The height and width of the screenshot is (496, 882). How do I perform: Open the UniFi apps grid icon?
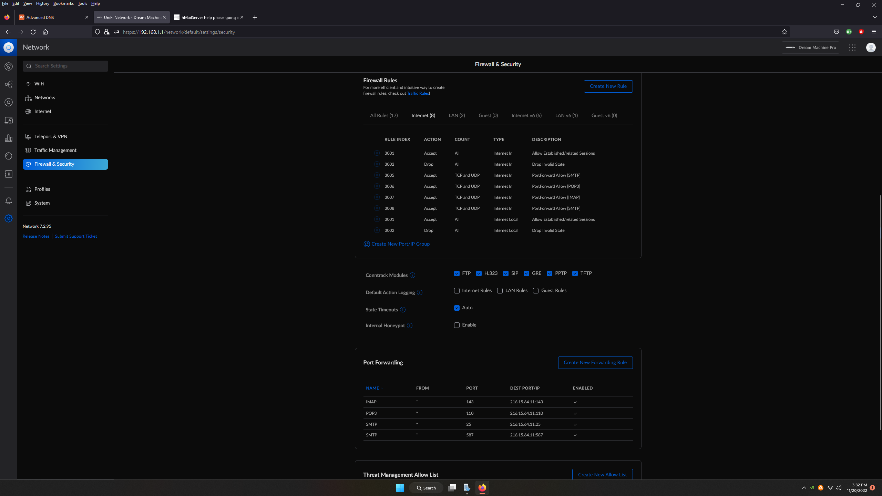point(852,48)
